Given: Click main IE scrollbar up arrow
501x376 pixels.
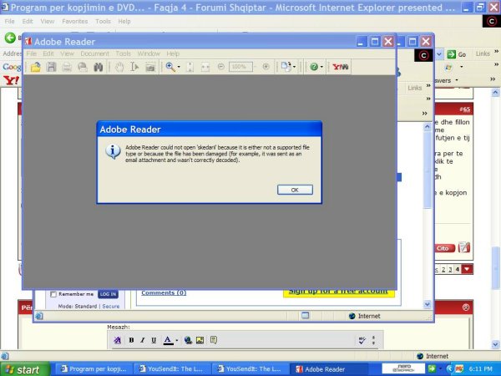Looking at the screenshot, I should pyautogui.click(x=495, y=93).
